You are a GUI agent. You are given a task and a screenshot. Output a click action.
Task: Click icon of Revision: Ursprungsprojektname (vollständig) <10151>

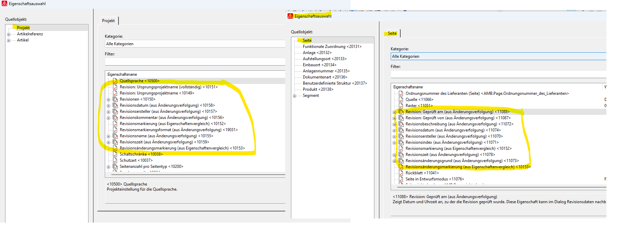pyautogui.click(x=115, y=87)
